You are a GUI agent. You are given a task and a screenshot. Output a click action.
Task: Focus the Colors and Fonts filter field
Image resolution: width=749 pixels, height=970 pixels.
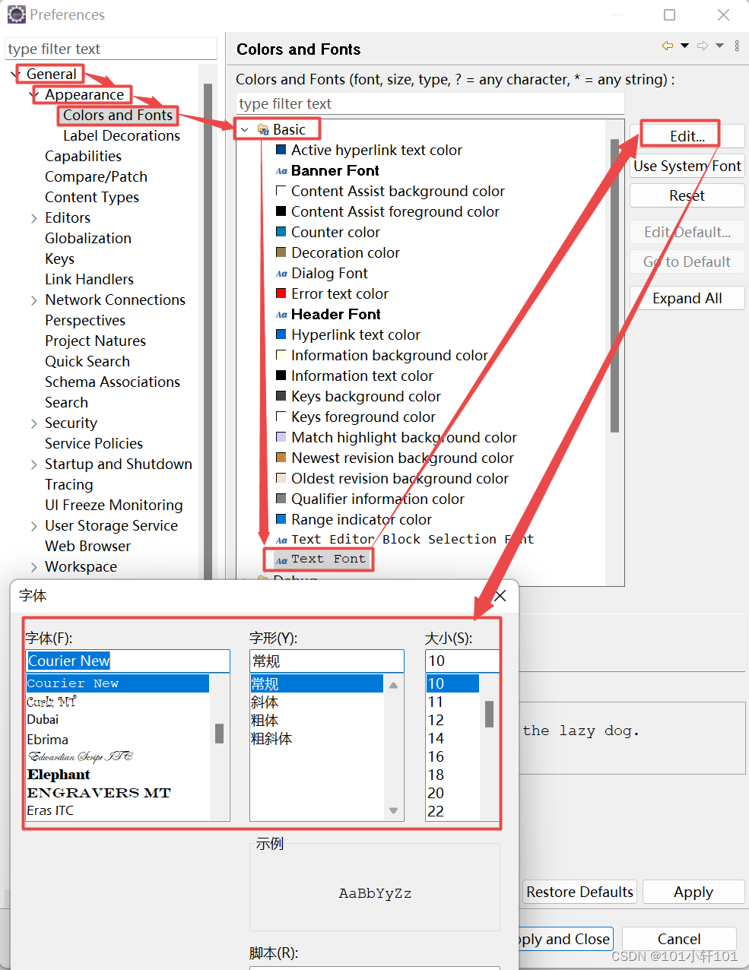point(430,103)
